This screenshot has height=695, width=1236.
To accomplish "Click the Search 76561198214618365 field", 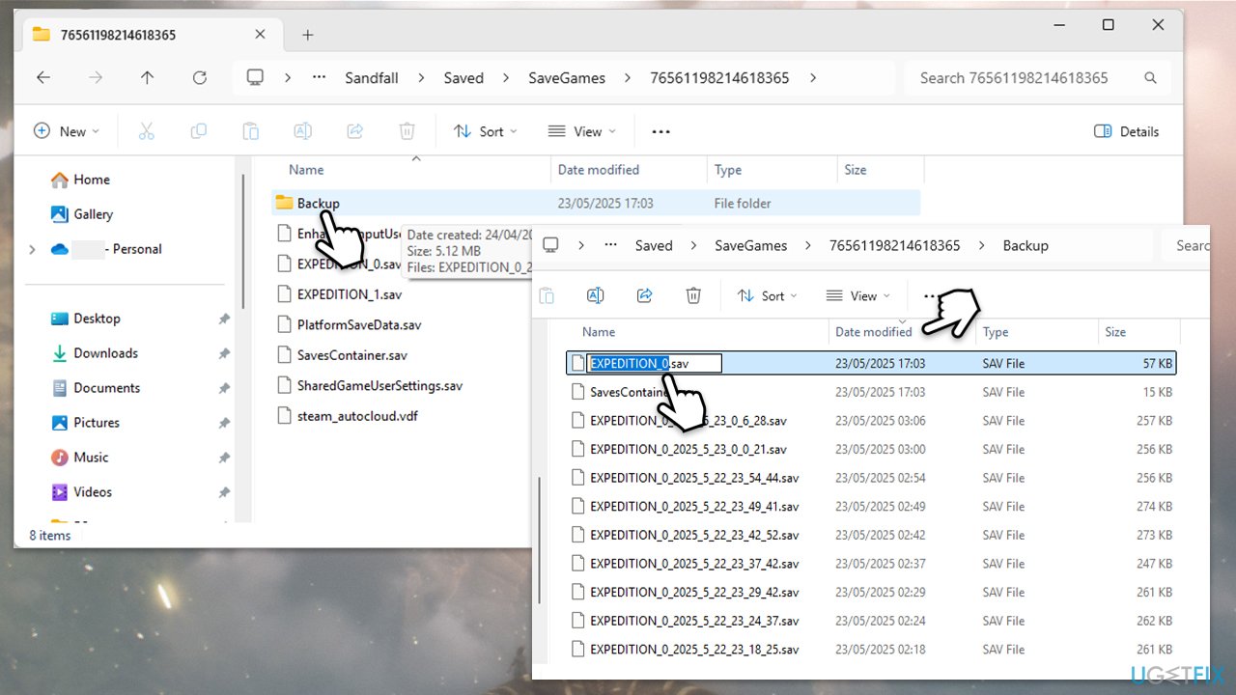I will (x=1024, y=78).
